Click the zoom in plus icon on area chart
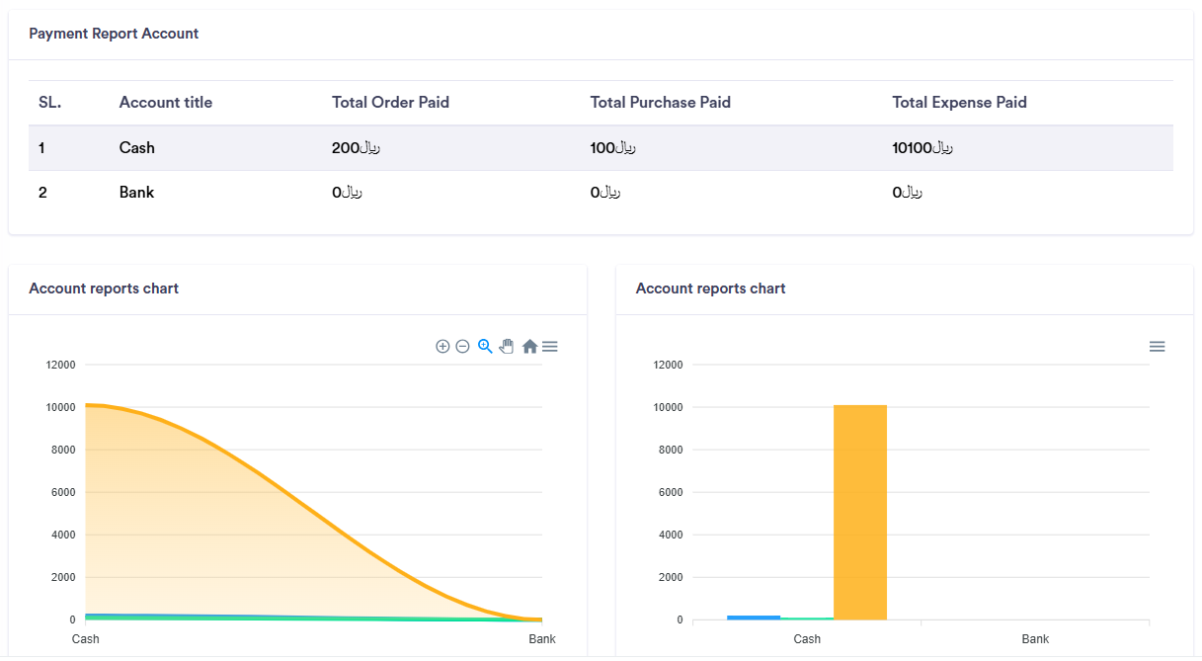This screenshot has height=661, width=1202. (x=442, y=347)
